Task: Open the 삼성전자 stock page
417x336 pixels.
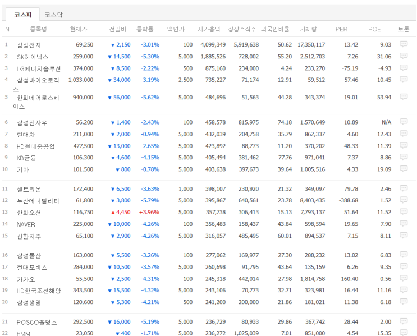Action: [29, 45]
